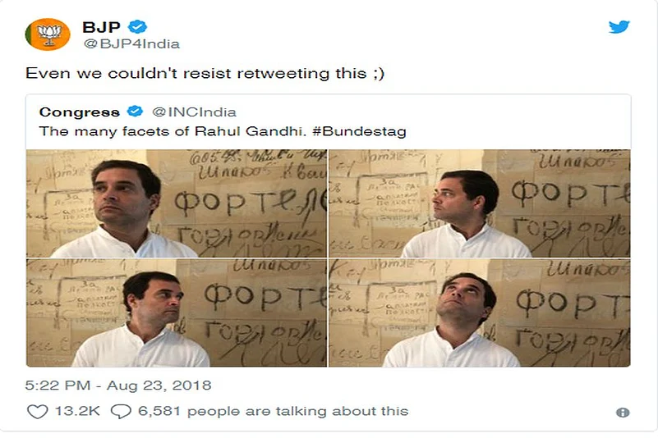Open the @BJP4India handle link
This screenshot has width=658, height=438.
[130, 43]
